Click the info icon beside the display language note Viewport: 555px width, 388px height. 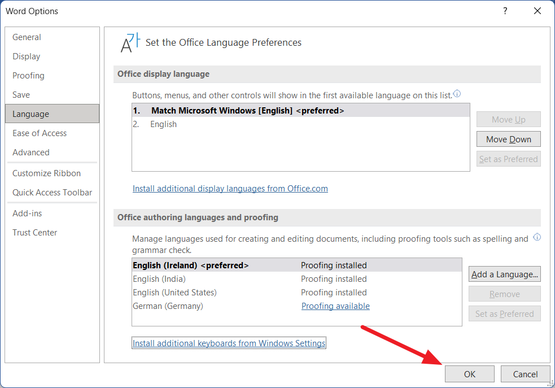tap(456, 94)
